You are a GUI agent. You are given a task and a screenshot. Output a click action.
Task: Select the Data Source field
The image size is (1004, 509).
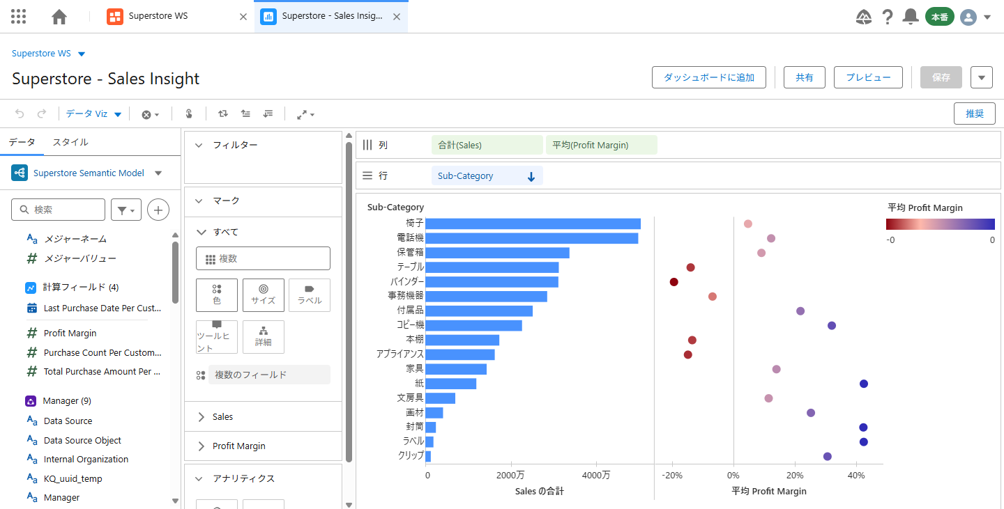pos(68,421)
